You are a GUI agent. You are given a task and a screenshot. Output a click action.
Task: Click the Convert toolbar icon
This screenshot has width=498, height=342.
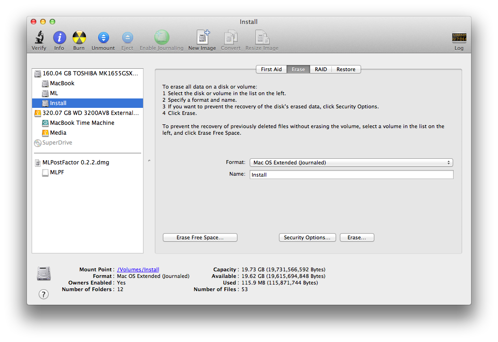[230, 37]
